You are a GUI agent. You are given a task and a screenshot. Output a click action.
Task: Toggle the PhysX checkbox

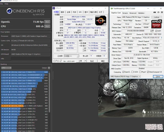point(140,72)
